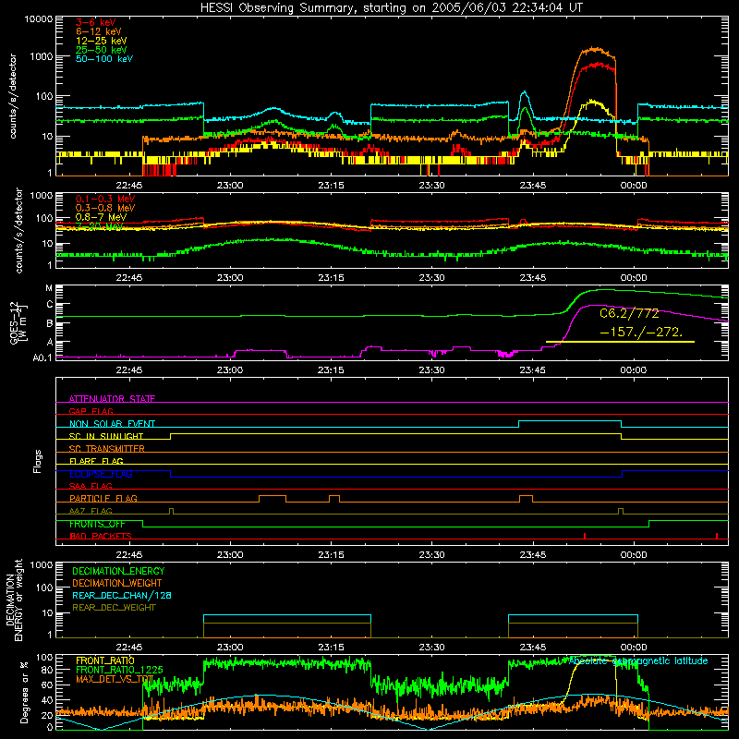This screenshot has height=739, width=739.
Task: Click the REAR_DEC_WEIGHT legend label
Action: click(114, 608)
